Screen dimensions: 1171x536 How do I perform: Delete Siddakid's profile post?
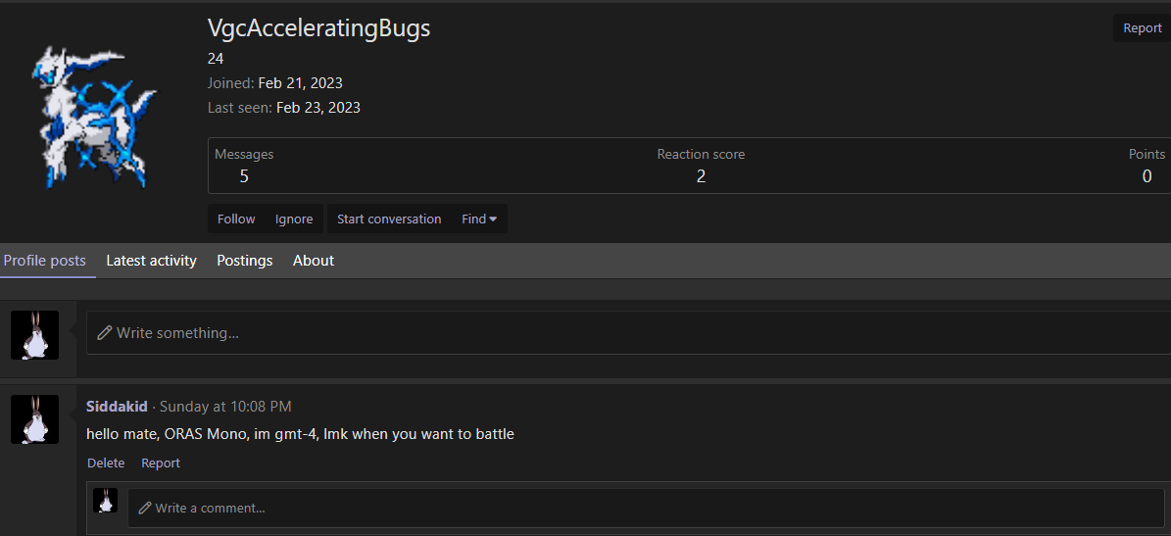coord(106,463)
